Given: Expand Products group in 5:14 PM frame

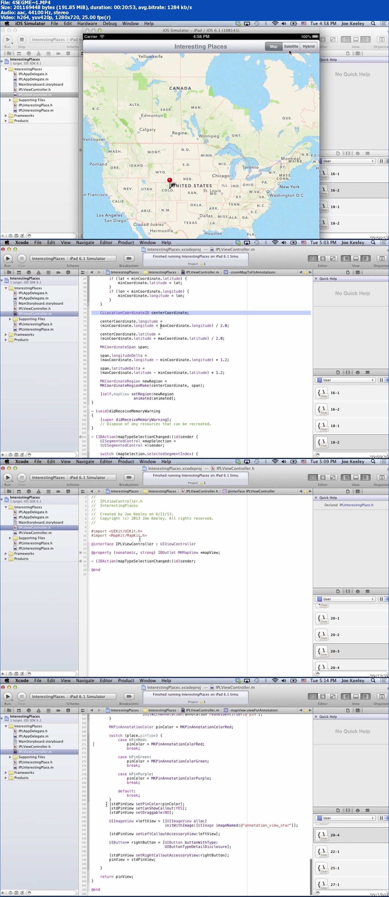Looking at the screenshot, I should pyautogui.click(x=5, y=778).
